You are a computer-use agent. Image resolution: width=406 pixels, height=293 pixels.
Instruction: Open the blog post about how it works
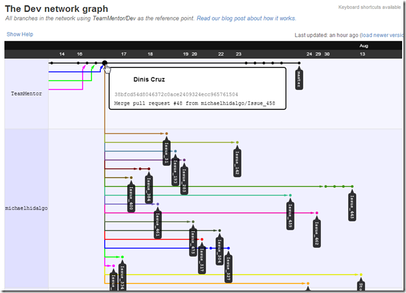tap(246, 19)
